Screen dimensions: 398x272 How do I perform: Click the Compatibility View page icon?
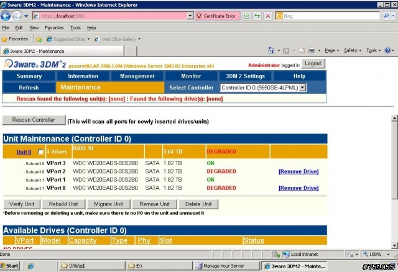tap(246, 16)
